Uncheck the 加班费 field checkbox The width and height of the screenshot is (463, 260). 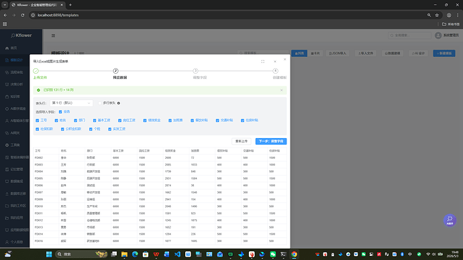pos(170,120)
